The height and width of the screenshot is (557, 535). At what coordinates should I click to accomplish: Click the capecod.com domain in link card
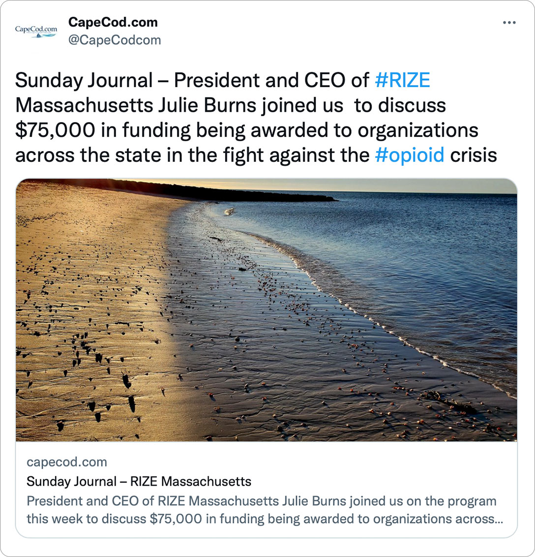coord(67,462)
